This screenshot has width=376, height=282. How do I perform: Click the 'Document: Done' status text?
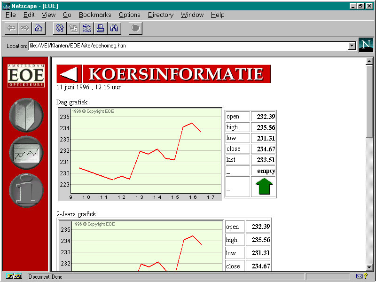pyautogui.click(x=46, y=277)
